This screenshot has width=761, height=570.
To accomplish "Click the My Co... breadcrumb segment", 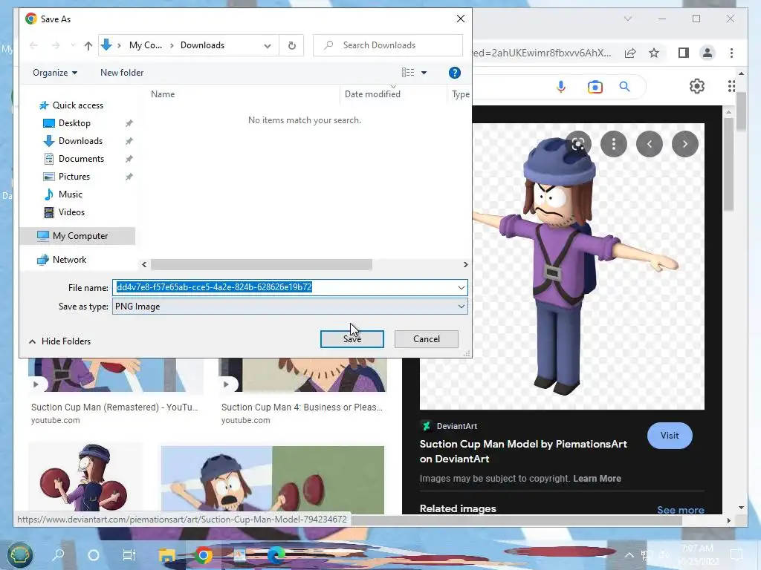I will (146, 45).
